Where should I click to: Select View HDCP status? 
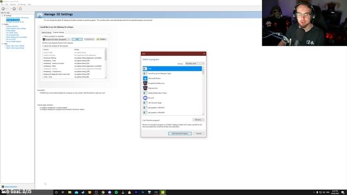click(12, 32)
